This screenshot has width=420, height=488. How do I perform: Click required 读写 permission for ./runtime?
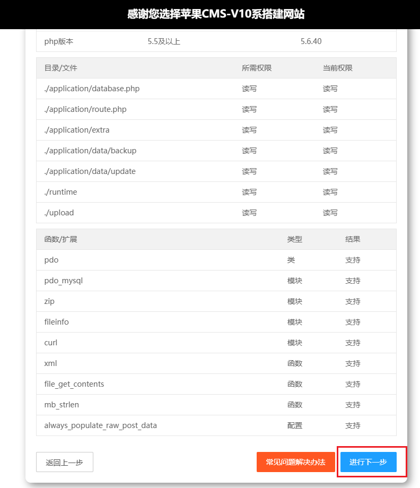pos(249,192)
